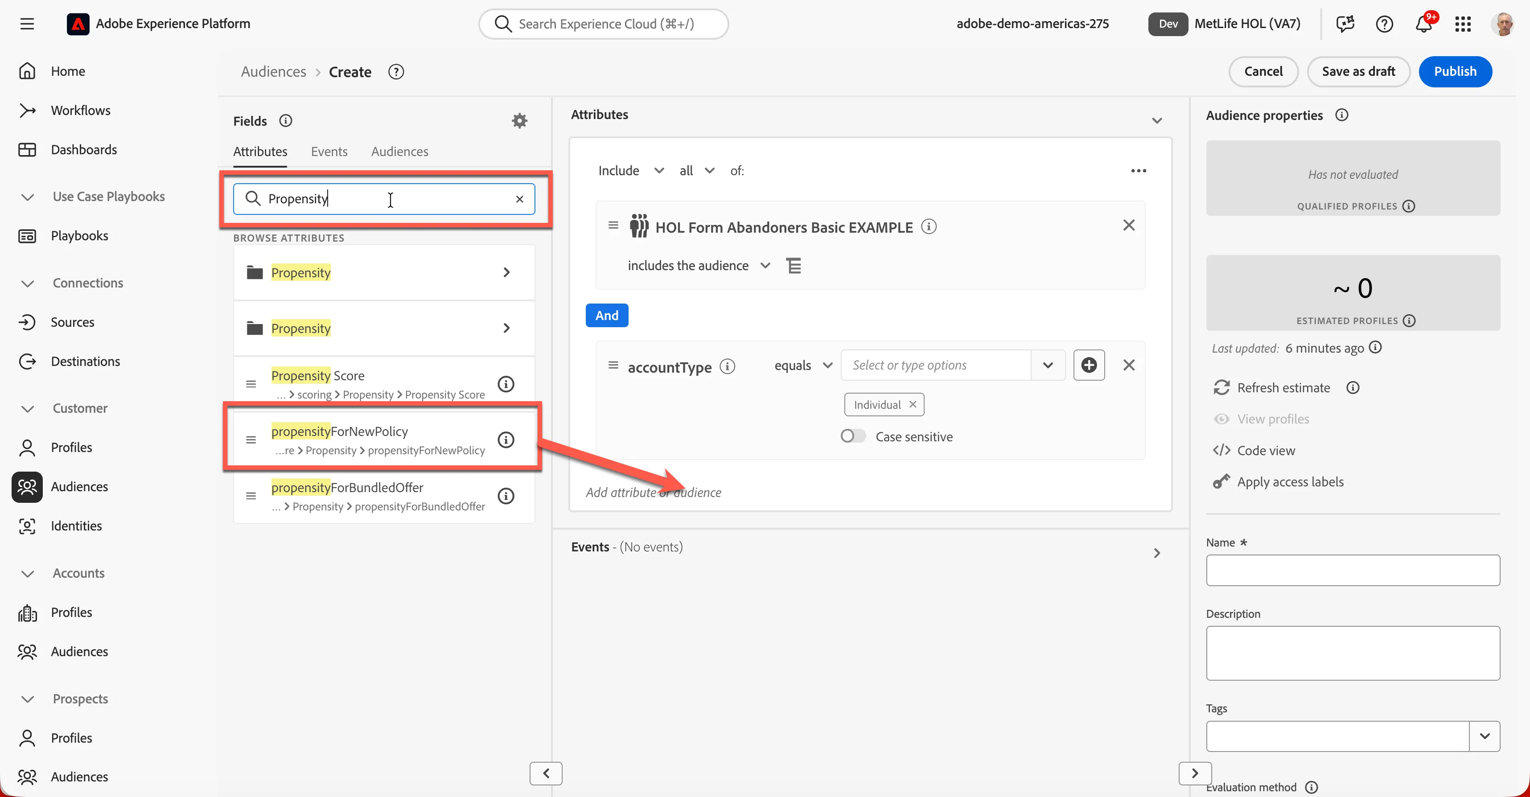
Task: Open the app switcher grid
Action: pos(1463,24)
